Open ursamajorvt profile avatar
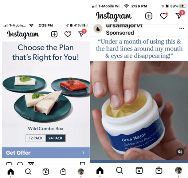Image resolution: width=188 pixels, height=178 pixels. 98,29
